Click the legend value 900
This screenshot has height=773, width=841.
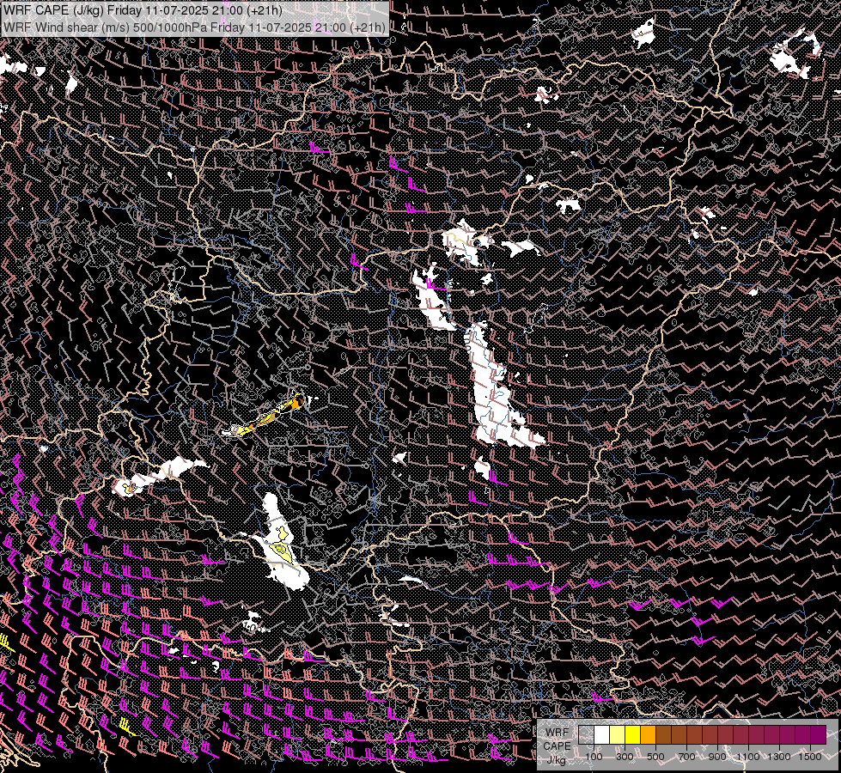717,757
